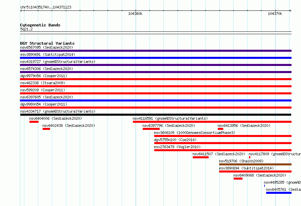The width and height of the screenshot is (301, 206).
Task: Open the nsv599209 (Cooper2011) variant label
Action: coord(43,90)
